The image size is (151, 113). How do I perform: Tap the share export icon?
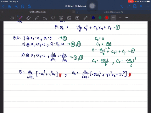pyautogui.click(x=29, y=6)
